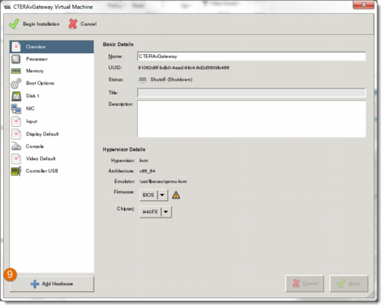Select the Overview page icon in sidebar
The width and height of the screenshot is (385, 308).
16,47
